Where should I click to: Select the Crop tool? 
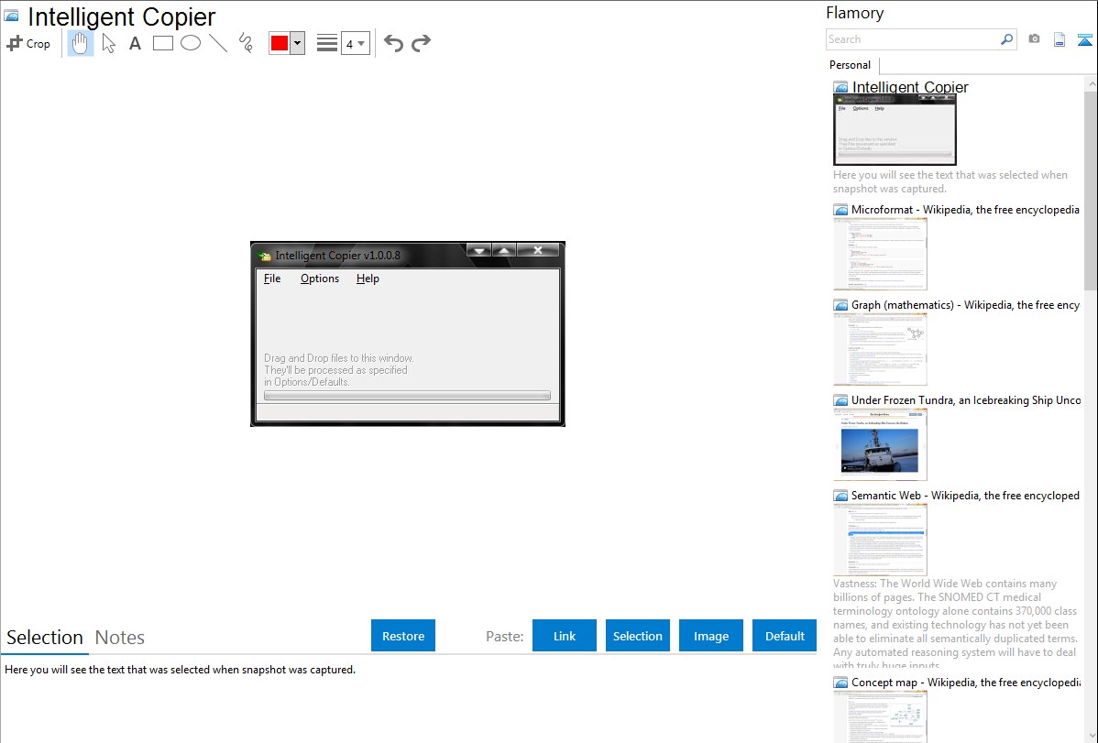(28, 43)
